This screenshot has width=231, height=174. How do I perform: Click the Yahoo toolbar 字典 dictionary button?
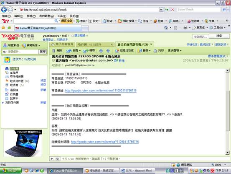coord(210,21)
